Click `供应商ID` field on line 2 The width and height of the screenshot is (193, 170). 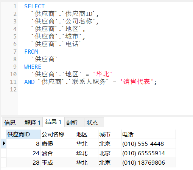[x=78, y=14]
